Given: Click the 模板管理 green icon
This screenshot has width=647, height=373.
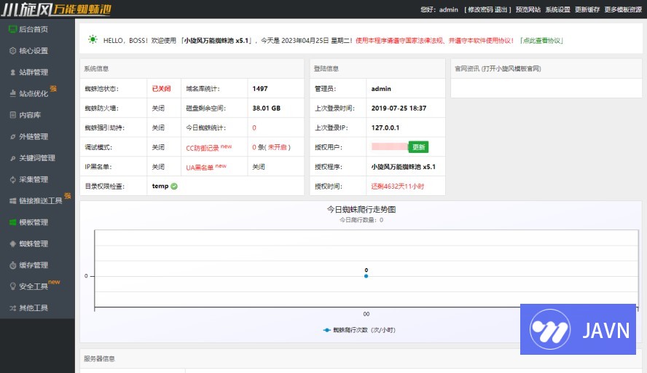Looking at the screenshot, I should (13, 222).
